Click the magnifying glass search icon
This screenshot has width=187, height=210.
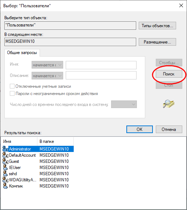tap(168, 104)
